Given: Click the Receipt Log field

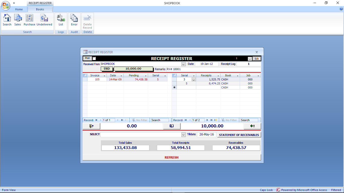Looking at the screenshot, I should [249, 64].
